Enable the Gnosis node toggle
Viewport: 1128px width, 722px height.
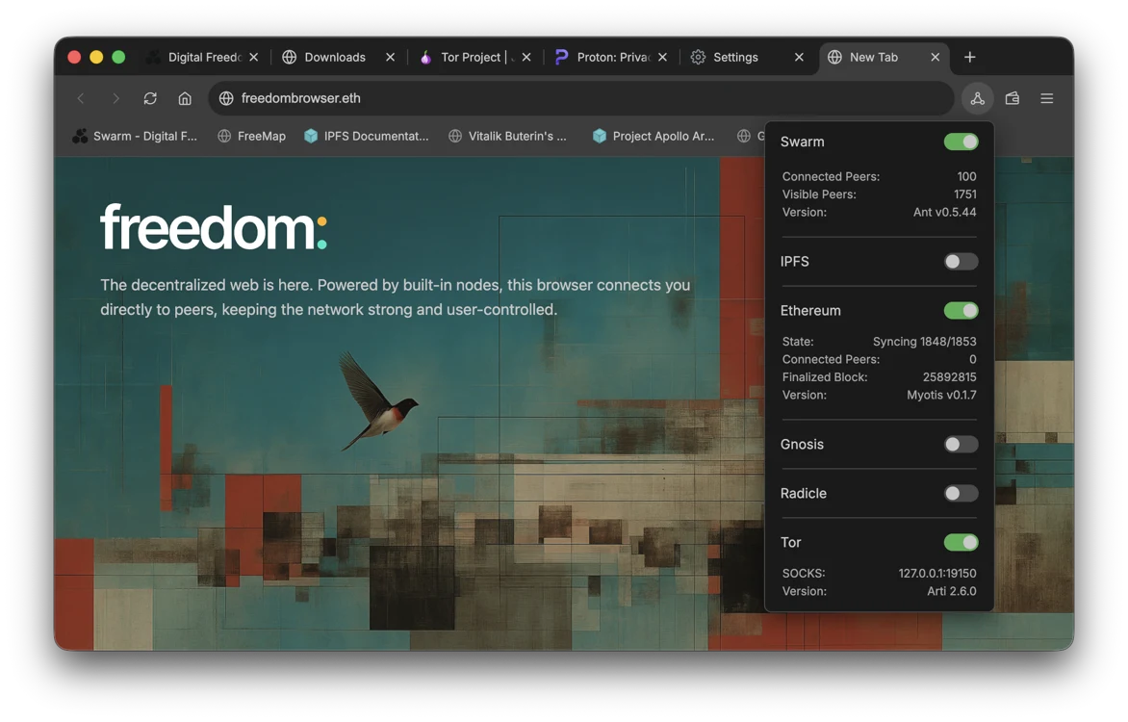[961, 444]
